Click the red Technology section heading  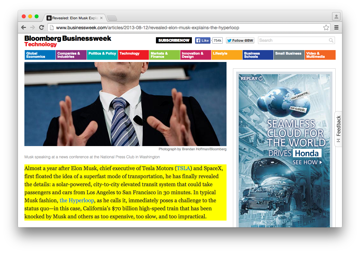point(41,44)
